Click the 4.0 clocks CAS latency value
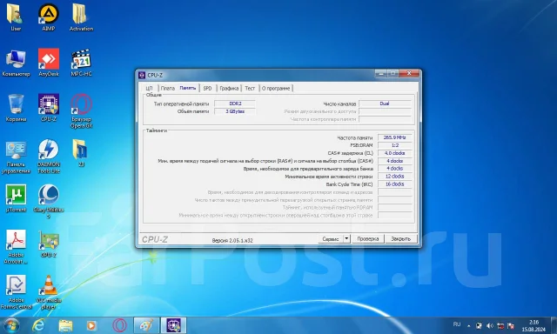Viewport: 557px width, 334px height. point(394,153)
